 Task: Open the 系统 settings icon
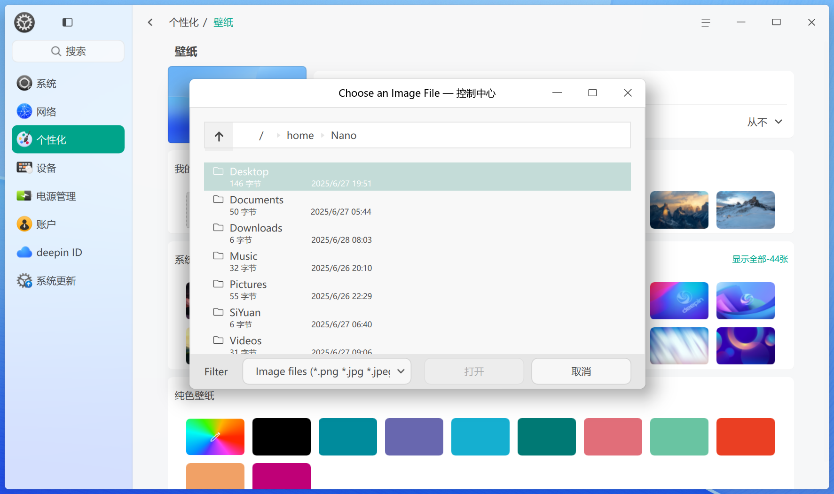click(24, 83)
